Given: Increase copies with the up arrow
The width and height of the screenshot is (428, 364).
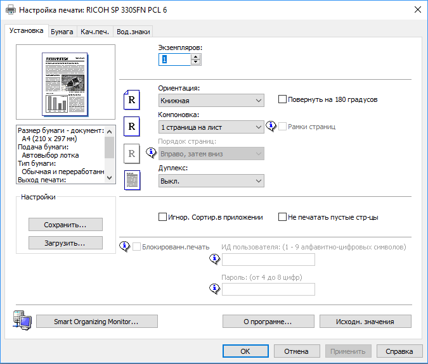Looking at the screenshot, I should point(195,56).
